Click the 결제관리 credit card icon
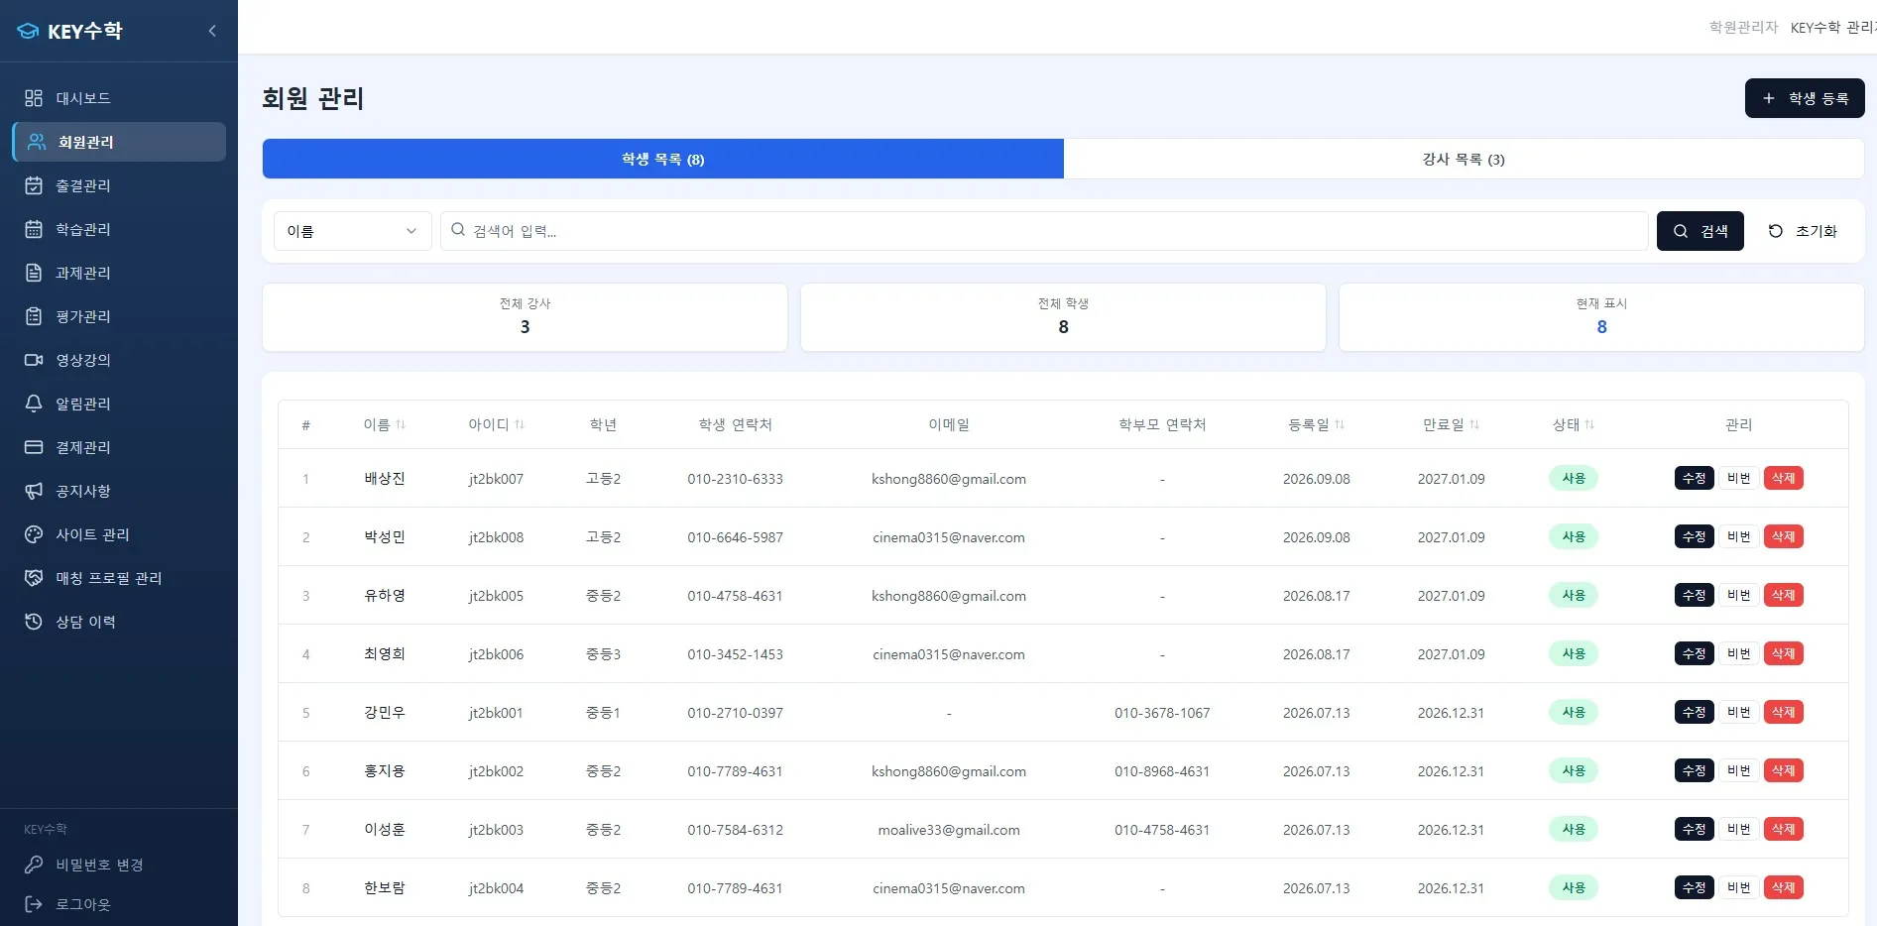Image resolution: width=1877 pixels, height=926 pixels. 34,447
